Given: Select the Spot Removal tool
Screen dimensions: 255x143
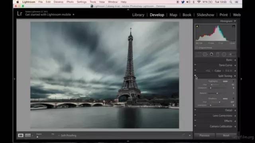Looking at the screenshot, I should pos(205,54).
